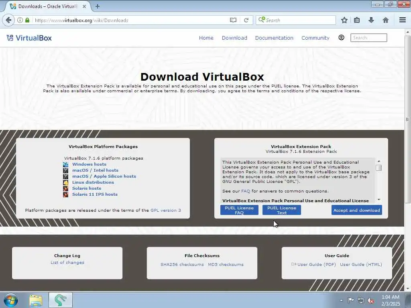Go to browser home icon
The image size is (411, 308).
[386, 20]
